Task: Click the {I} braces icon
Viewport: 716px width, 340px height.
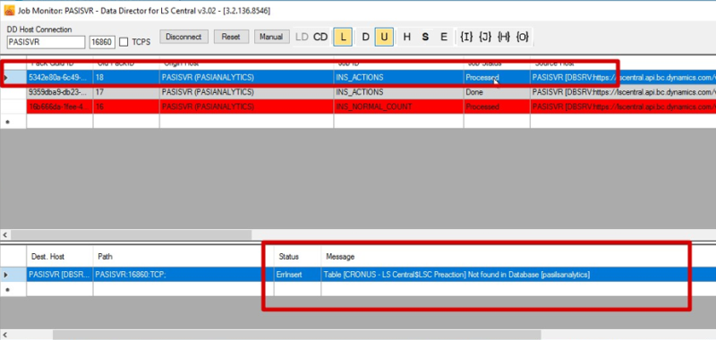Action: click(466, 37)
